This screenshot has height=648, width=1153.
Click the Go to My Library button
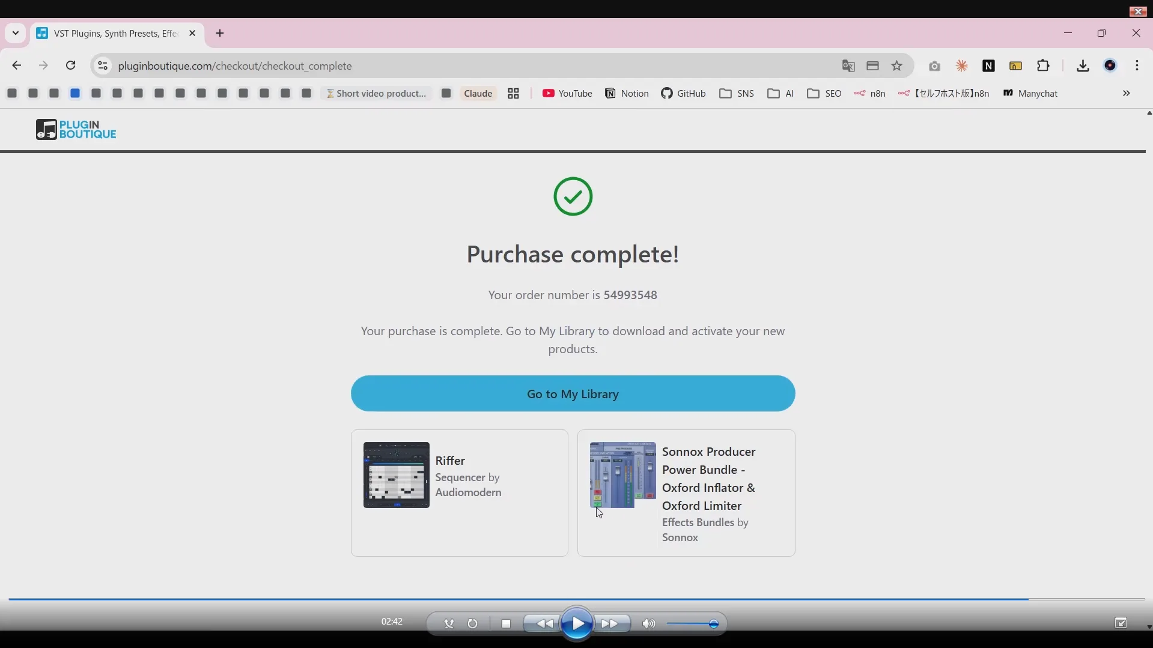click(x=573, y=394)
